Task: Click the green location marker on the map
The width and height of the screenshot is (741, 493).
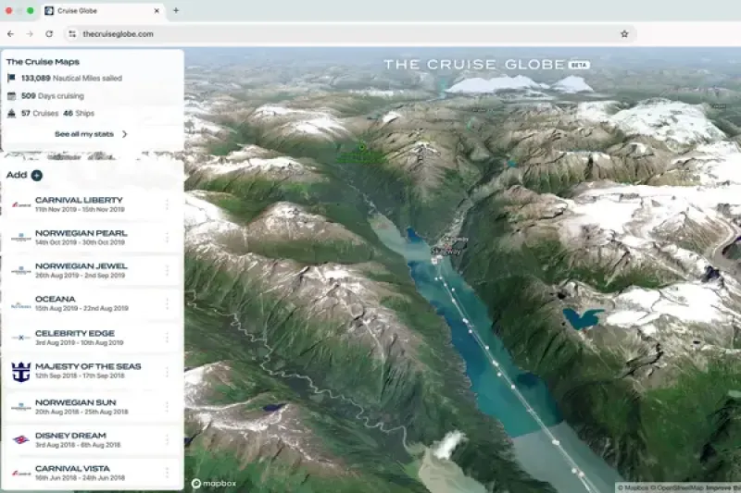Action: [x=362, y=147]
